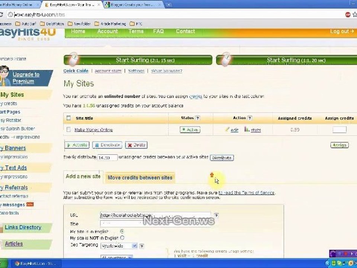Screen dimensions: 357x268
Task: Click the Delete button
Action: point(136,145)
